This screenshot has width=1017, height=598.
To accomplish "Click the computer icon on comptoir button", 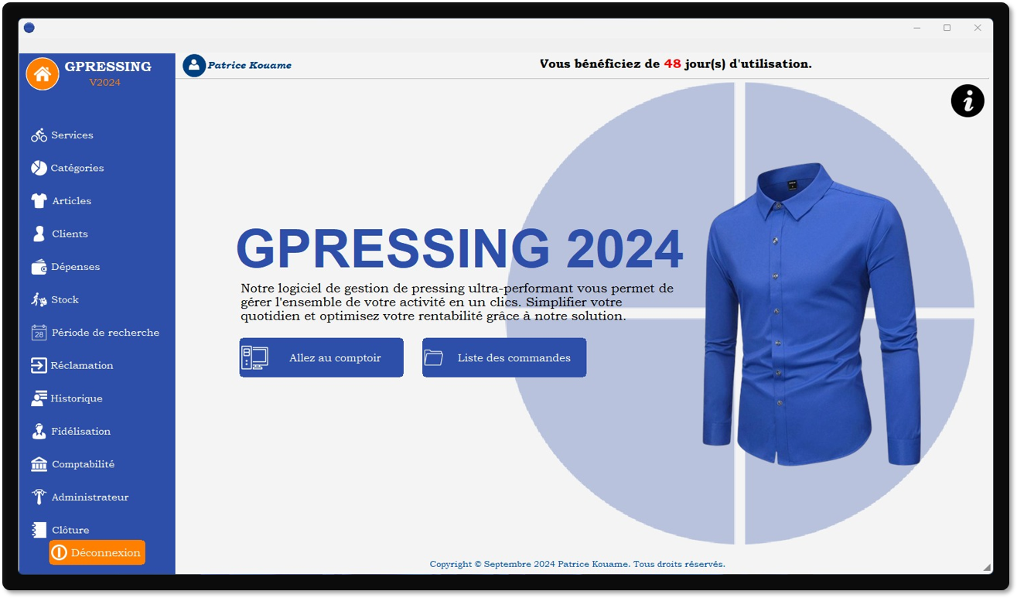I will pos(254,357).
